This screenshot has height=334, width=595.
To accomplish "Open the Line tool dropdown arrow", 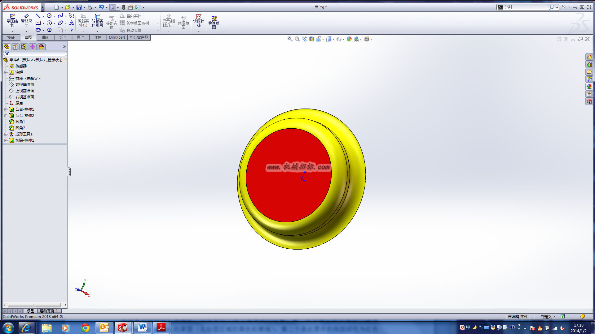I will 43,16.
